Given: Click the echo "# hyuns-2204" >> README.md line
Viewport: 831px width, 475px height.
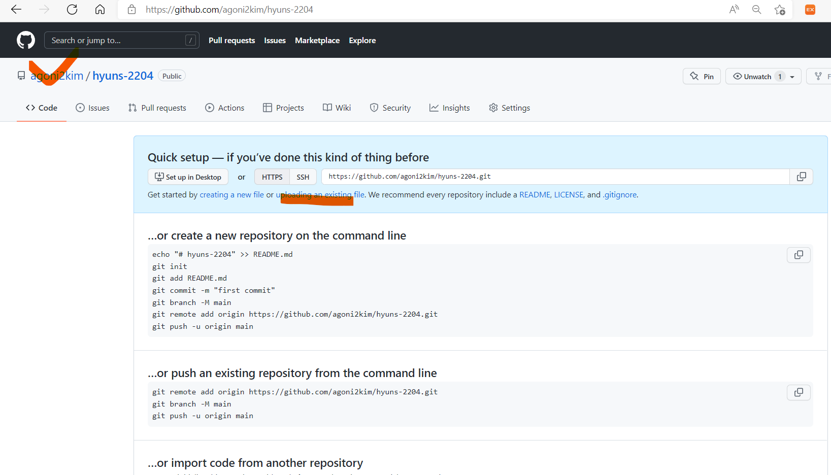Looking at the screenshot, I should [222, 254].
